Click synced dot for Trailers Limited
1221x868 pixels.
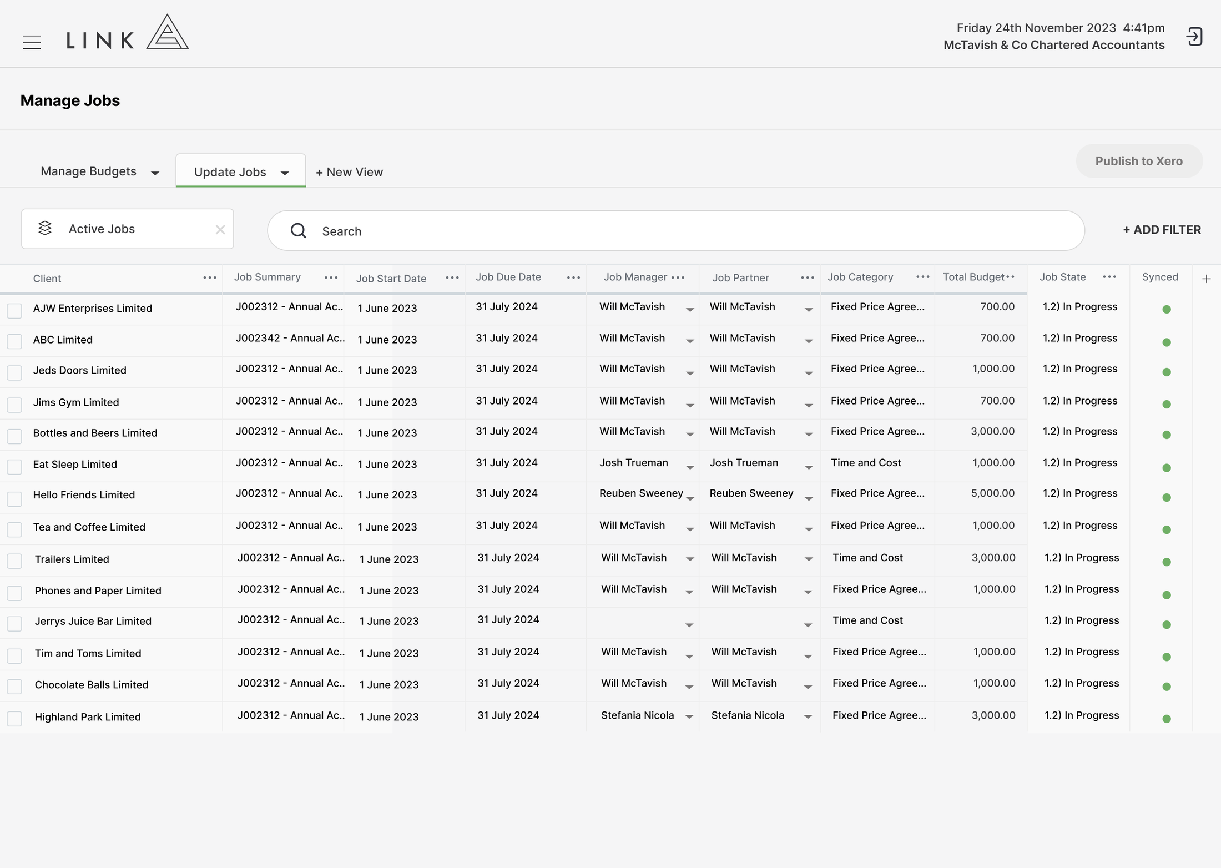tap(1167, 562)
